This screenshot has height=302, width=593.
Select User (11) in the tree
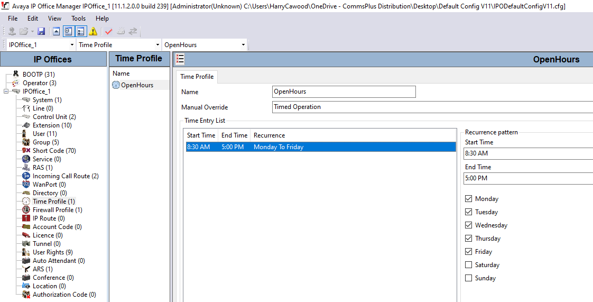tap(44, 134)
